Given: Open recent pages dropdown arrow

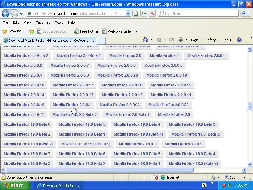Looking at the screenshot, I should click(21, 14).
